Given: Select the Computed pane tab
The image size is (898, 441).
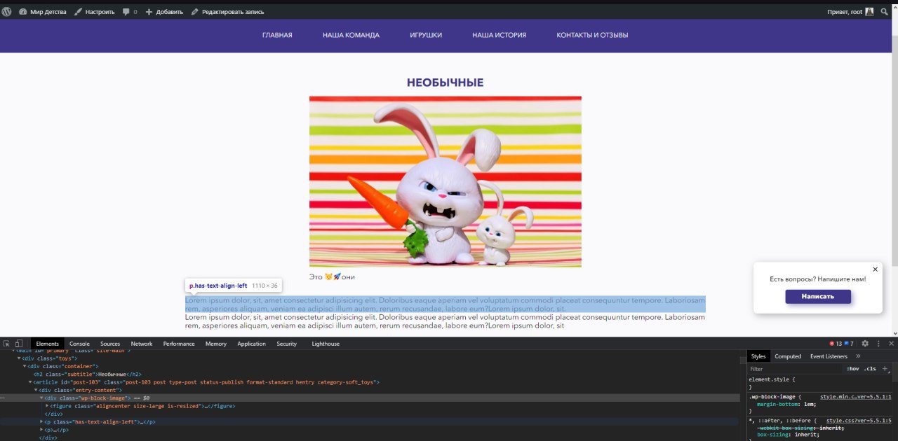Looking at the screenshot, I should coord(788,356).
